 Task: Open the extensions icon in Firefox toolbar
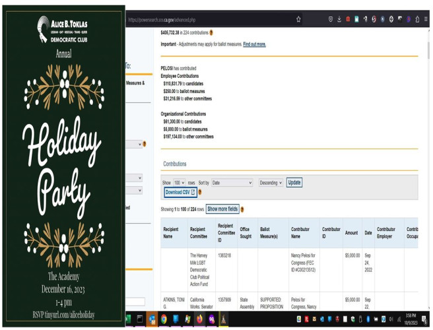pyautogui.click(x=417, y=20)
